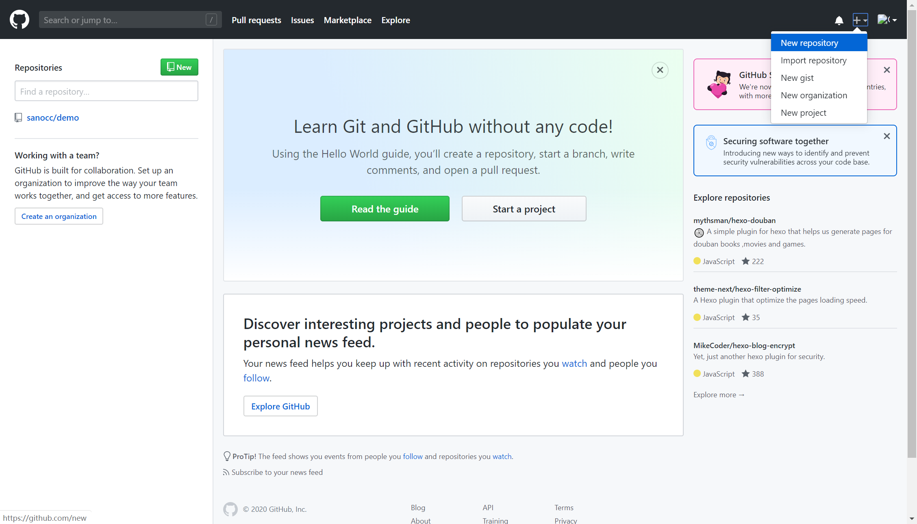Click the Find a repository field
Viewport: 917px width, 524px height.
106,91
